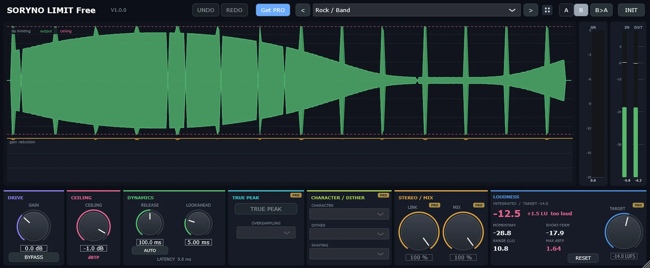Click the PRO badge next to LINK
Viewport: 650px width, 268px height.
click(x=435, y=205)
